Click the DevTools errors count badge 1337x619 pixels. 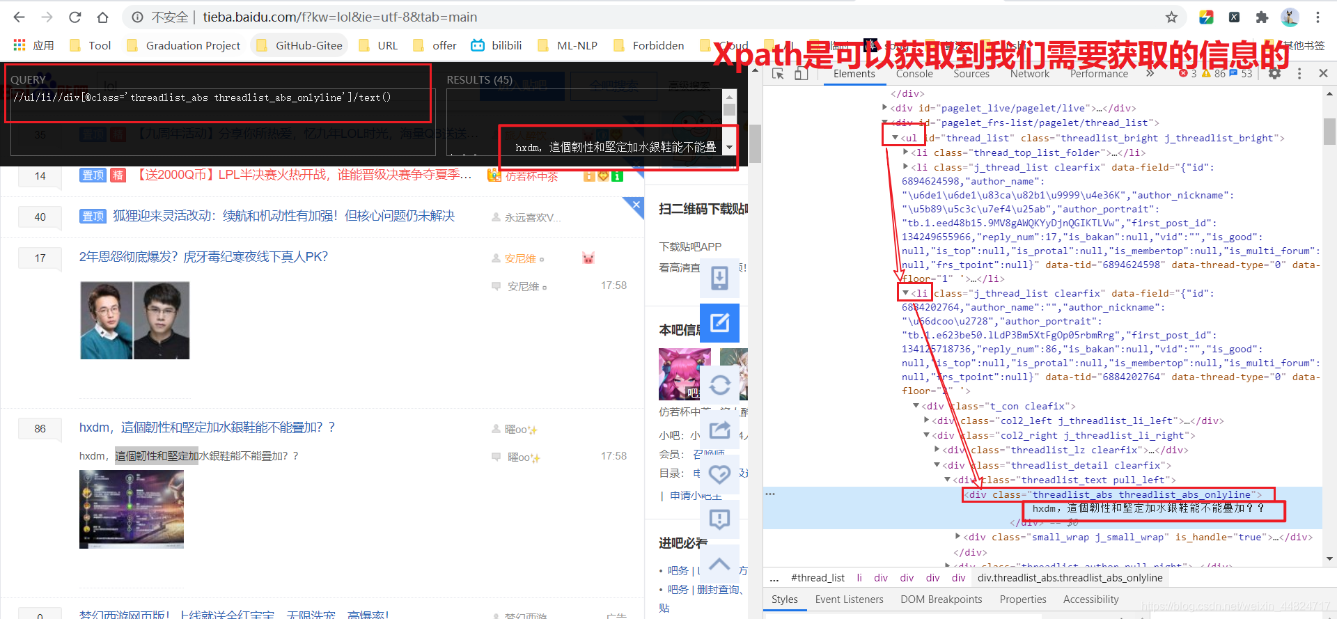coord(1188,73)
